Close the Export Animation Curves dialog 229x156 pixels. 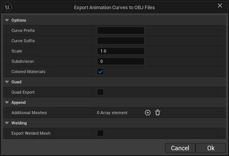(220, 6)
